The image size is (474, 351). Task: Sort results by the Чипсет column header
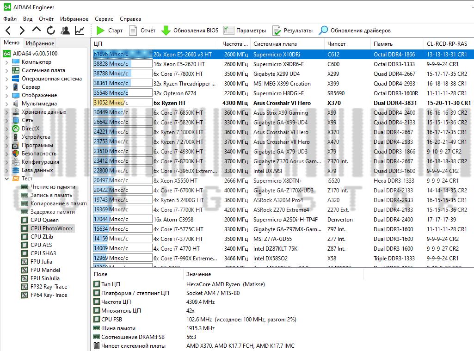point(348,44)
